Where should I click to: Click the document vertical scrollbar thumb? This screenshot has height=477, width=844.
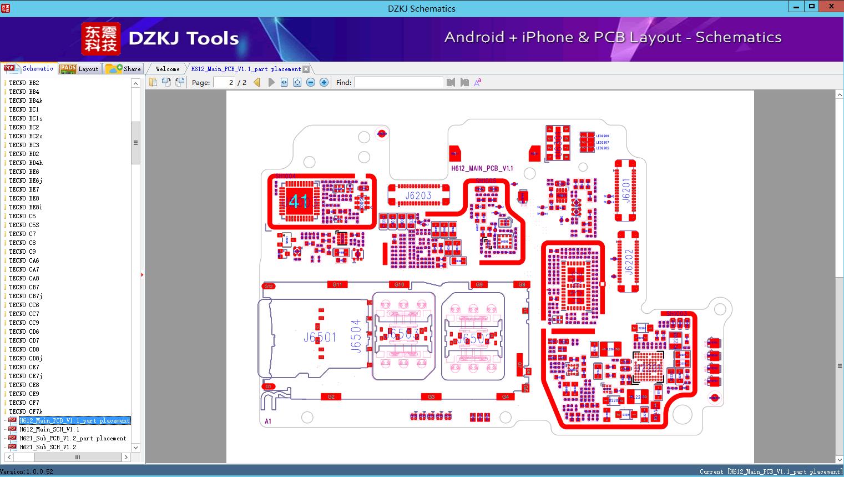840,366
